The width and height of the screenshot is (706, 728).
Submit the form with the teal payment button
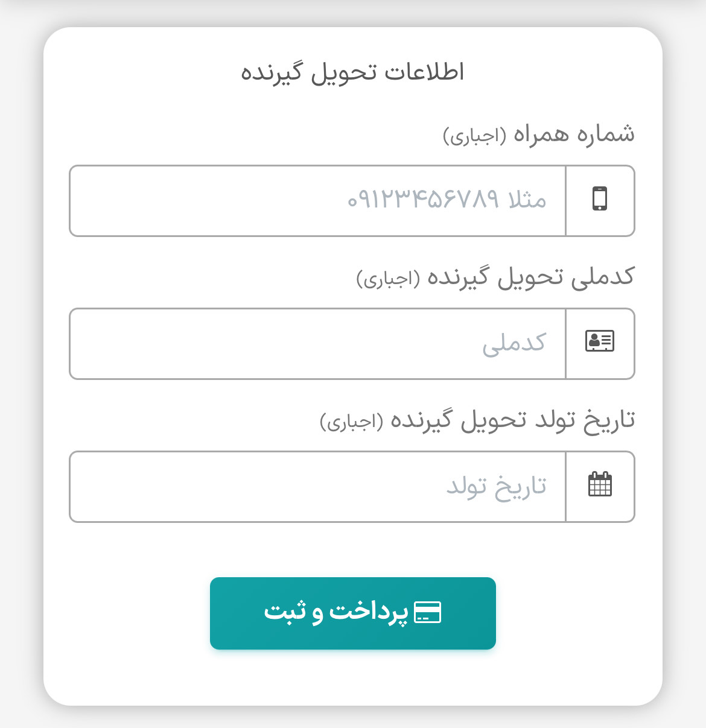coord(352,613)
